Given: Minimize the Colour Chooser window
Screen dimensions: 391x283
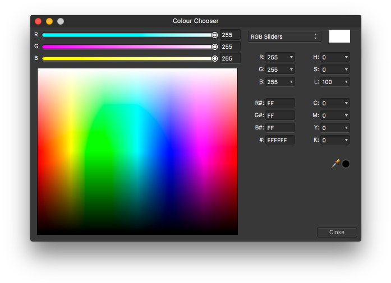Looking at the screenshot, I should [x=49, y=21].
